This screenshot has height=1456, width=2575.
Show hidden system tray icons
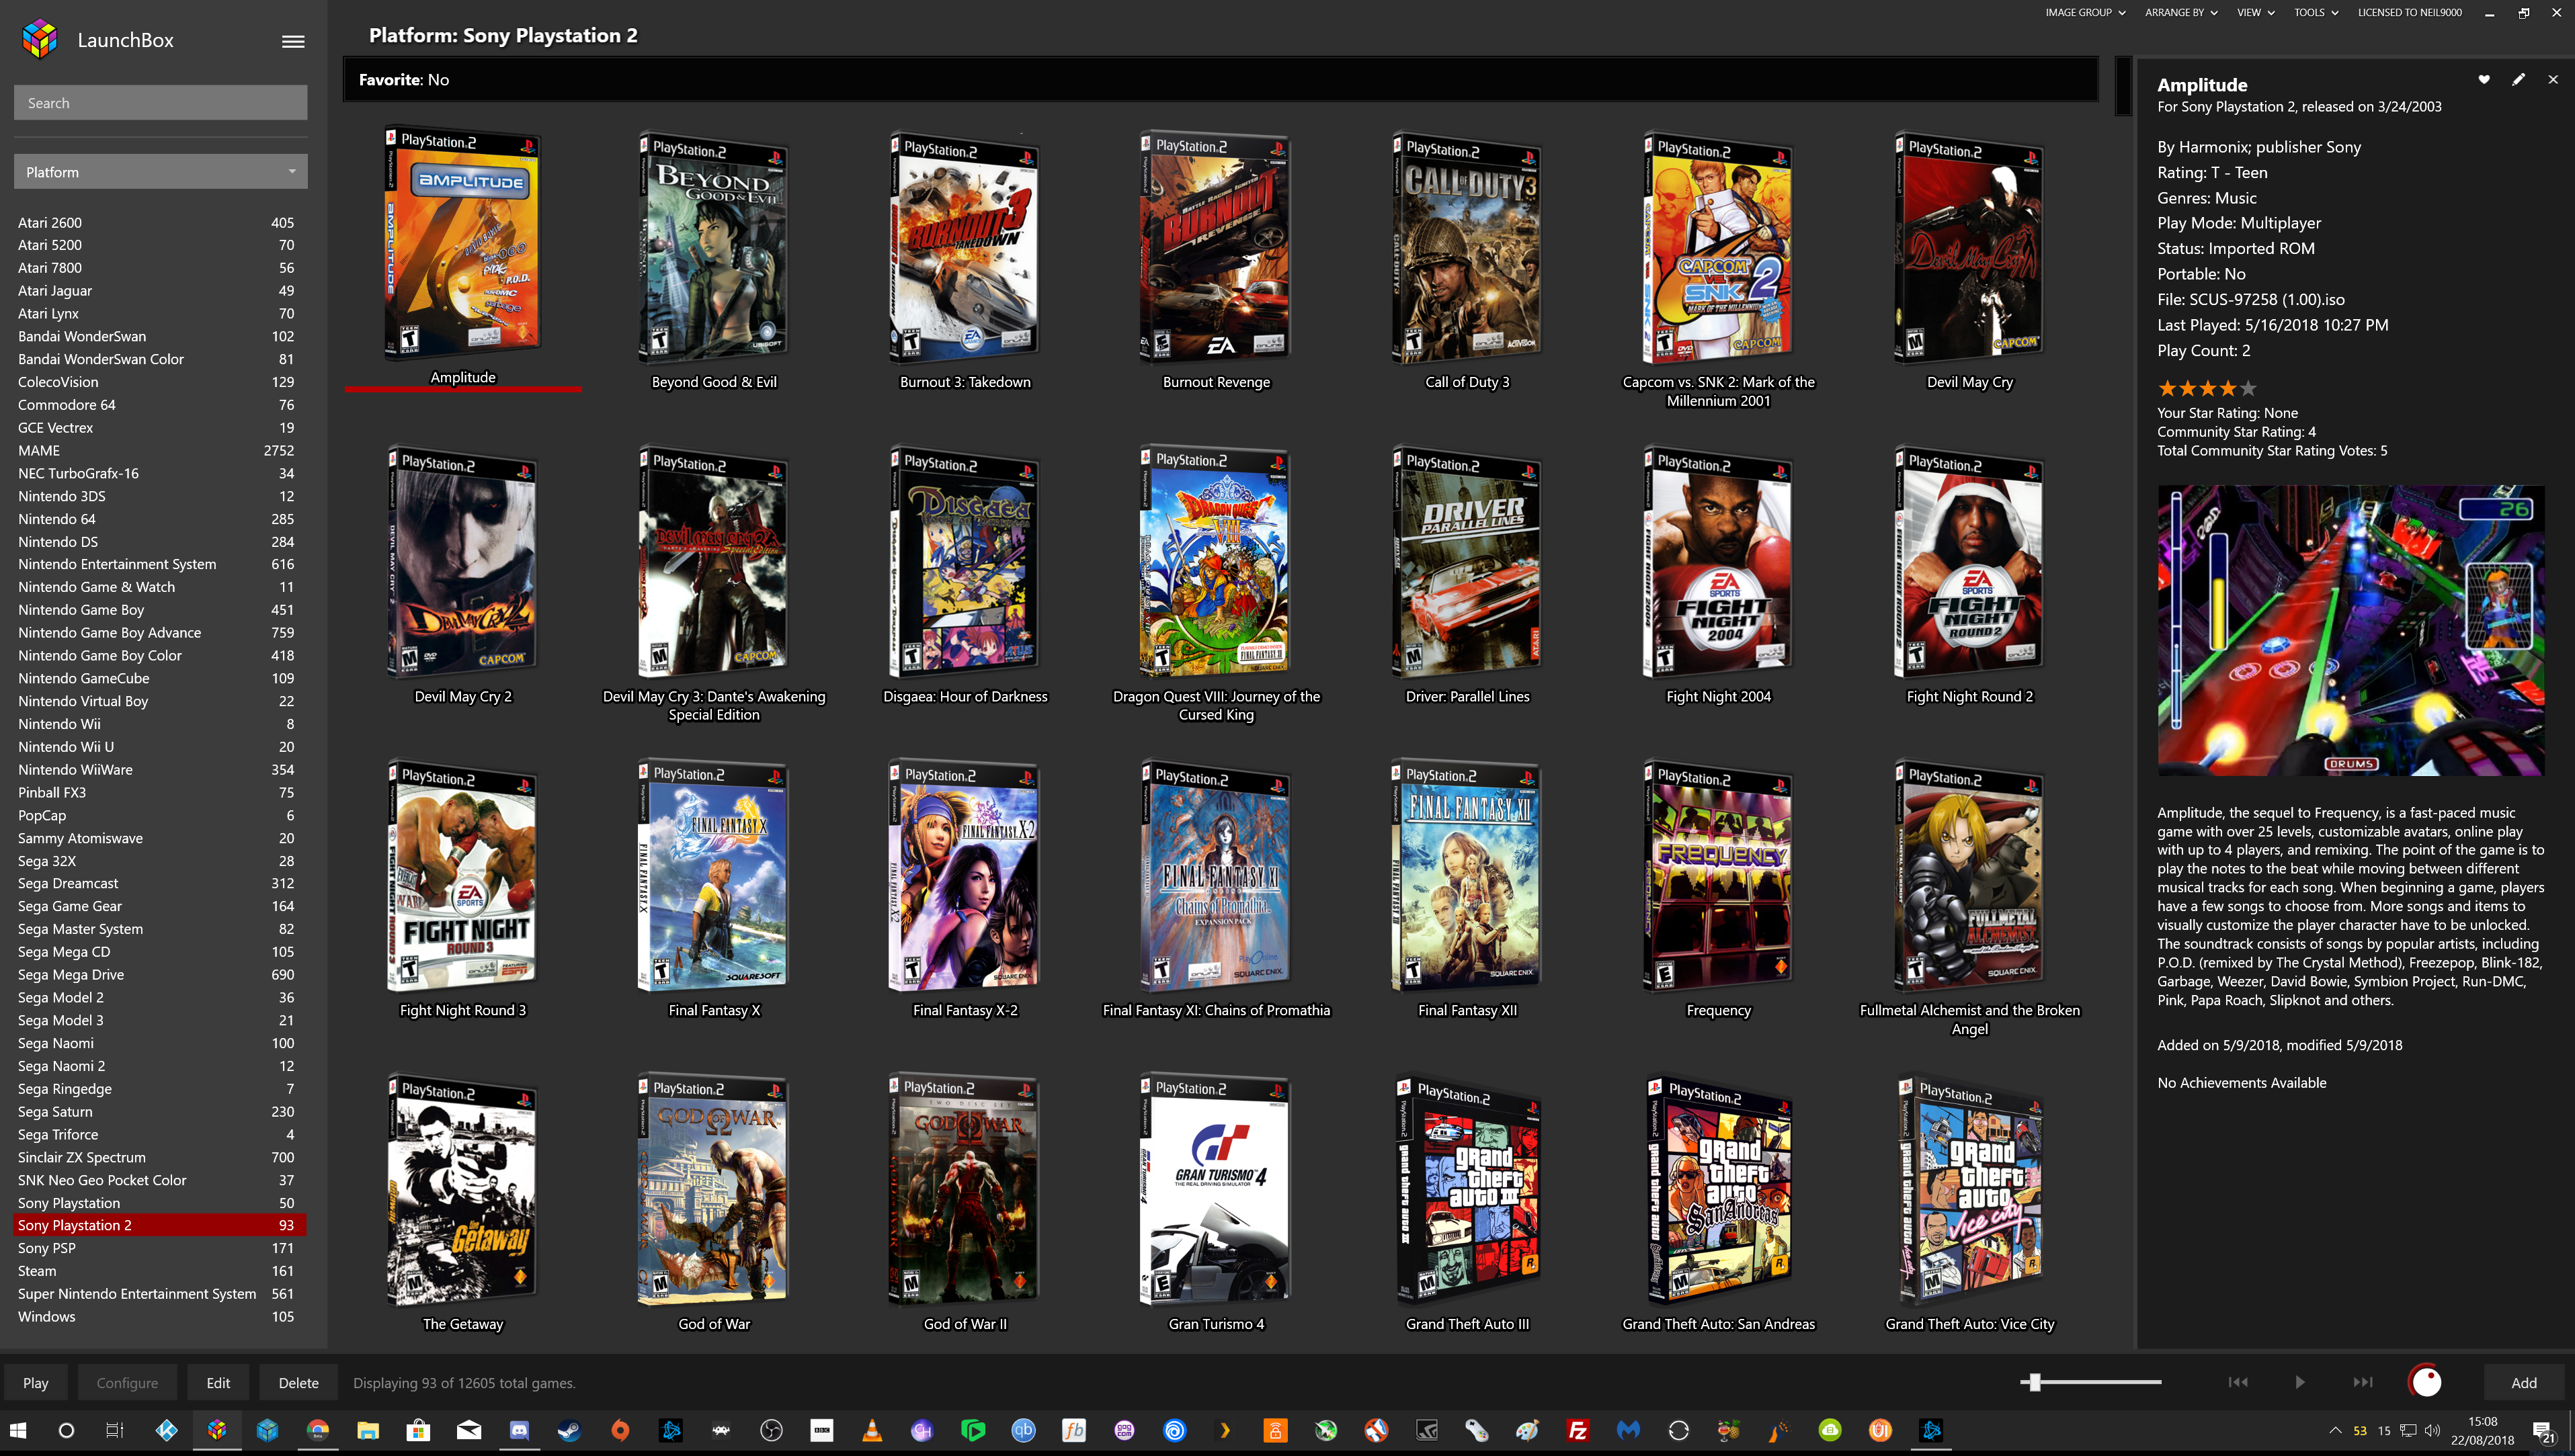2335,1430
